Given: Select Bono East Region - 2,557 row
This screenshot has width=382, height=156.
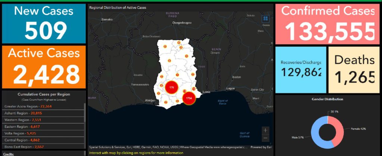Looking at the screenshot, I should tap(44, 147).
